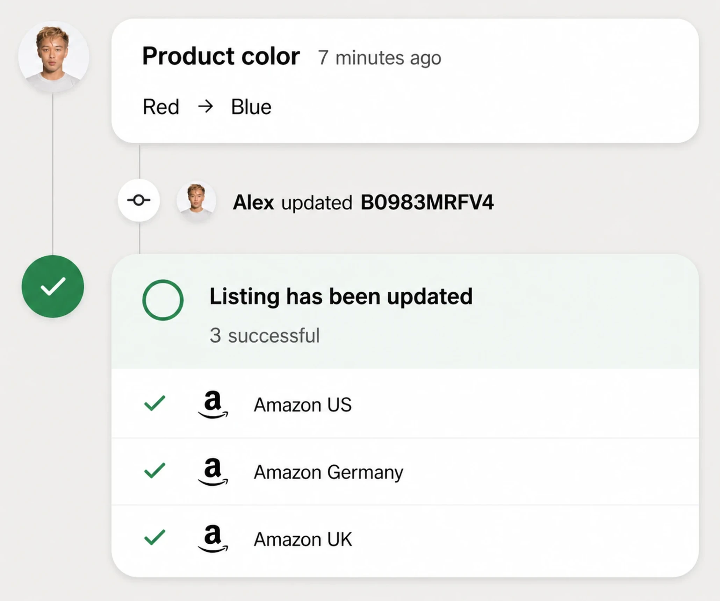Click the word updated after Alex

(x=317, y=203)
